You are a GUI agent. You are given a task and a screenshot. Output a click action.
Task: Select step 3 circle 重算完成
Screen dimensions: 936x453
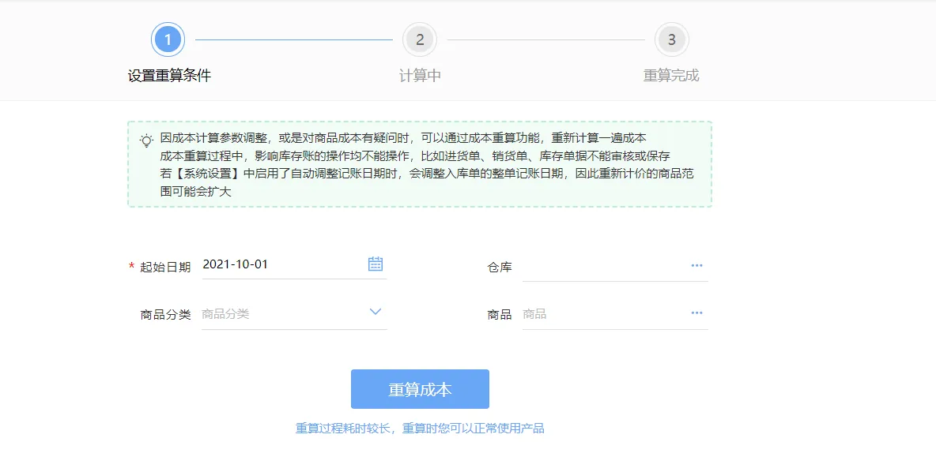pos(671,40)
